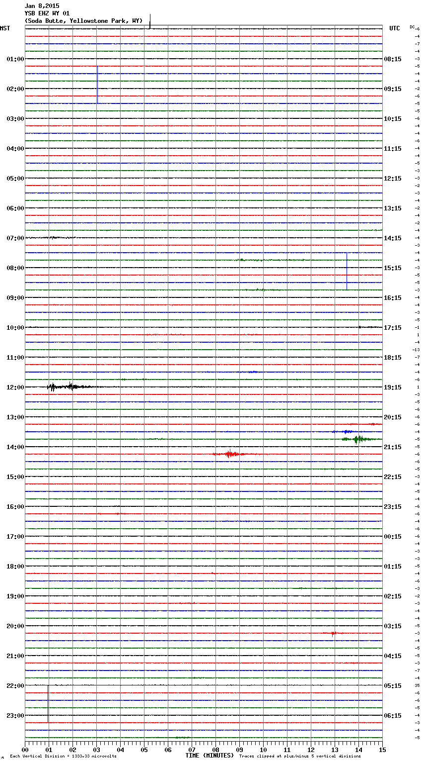Click the UTC time zone label
The width and height of the screenshot is (422, 763).
(395, 28)
